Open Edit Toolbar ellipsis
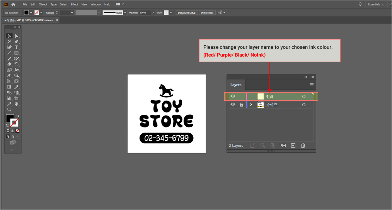The width and height of the screenshot is (392, 210). pyautogui.click(x=13, y=150)
